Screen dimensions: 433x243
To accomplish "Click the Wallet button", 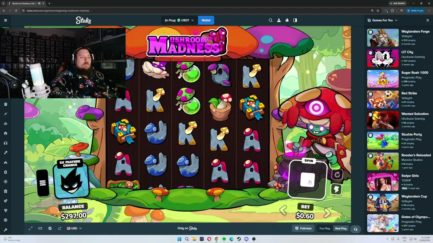I will tap(206, 20).
